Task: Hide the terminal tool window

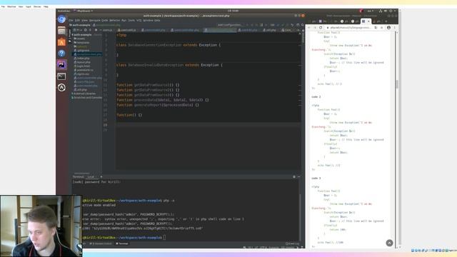Action: tap(299, 177)
